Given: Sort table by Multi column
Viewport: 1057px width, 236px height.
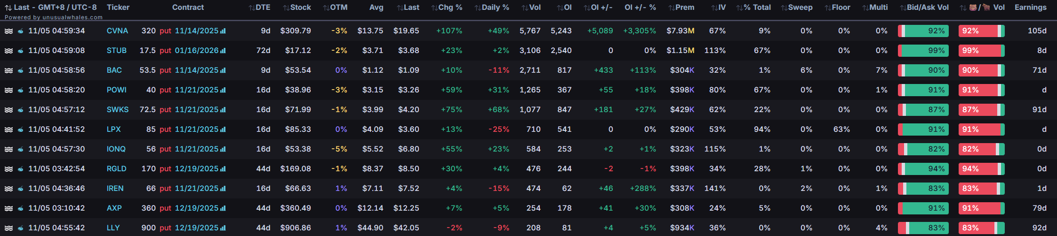Looking at the screenshot, I should [875, 8].
